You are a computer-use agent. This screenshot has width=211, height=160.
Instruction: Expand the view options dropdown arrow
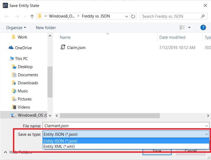point(189,27)
